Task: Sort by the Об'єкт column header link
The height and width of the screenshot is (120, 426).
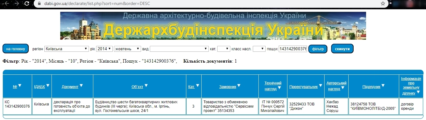Action: tap(137, 87)
